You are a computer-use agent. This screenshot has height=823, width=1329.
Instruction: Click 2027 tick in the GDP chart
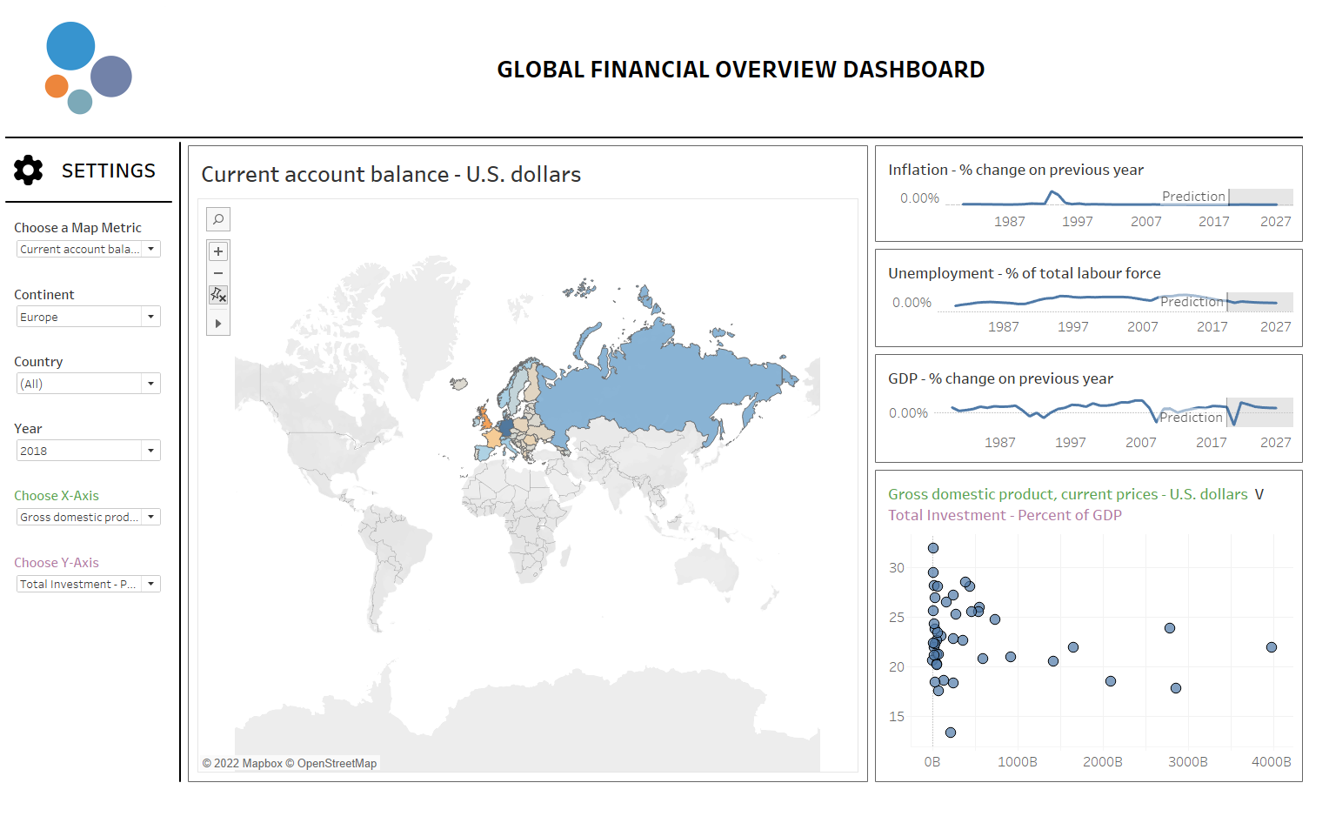point(1276,443)
